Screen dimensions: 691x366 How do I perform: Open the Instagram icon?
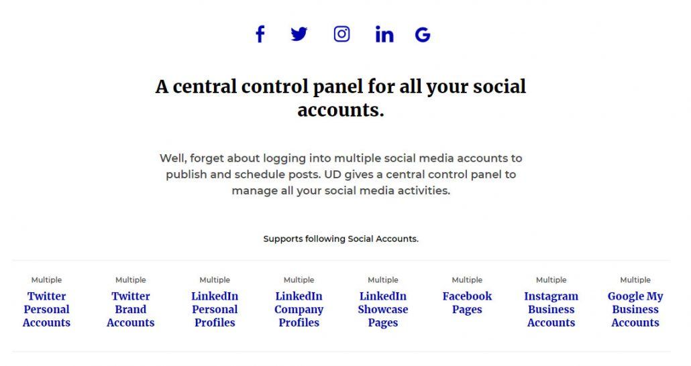[341, 34]
